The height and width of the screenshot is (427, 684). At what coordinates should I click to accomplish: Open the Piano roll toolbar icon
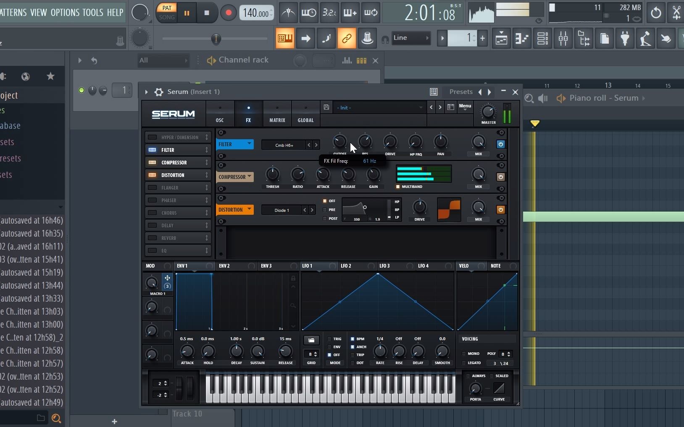pos(522,39)
